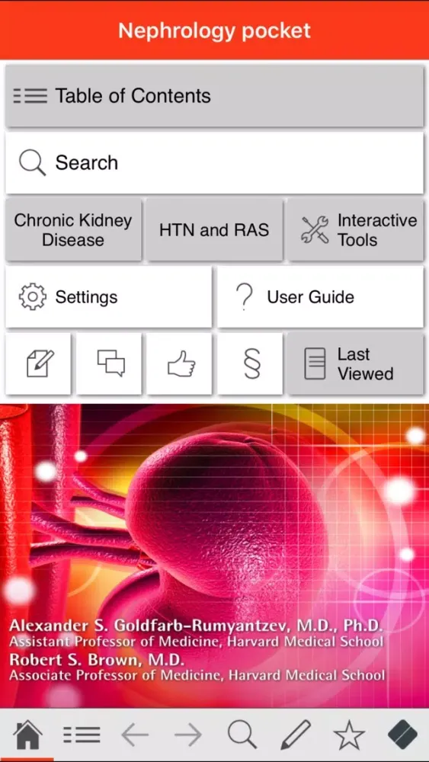Go forward with the right arrow
The height and width of the screenshot is (762, 429).
[x=188, y=735]
